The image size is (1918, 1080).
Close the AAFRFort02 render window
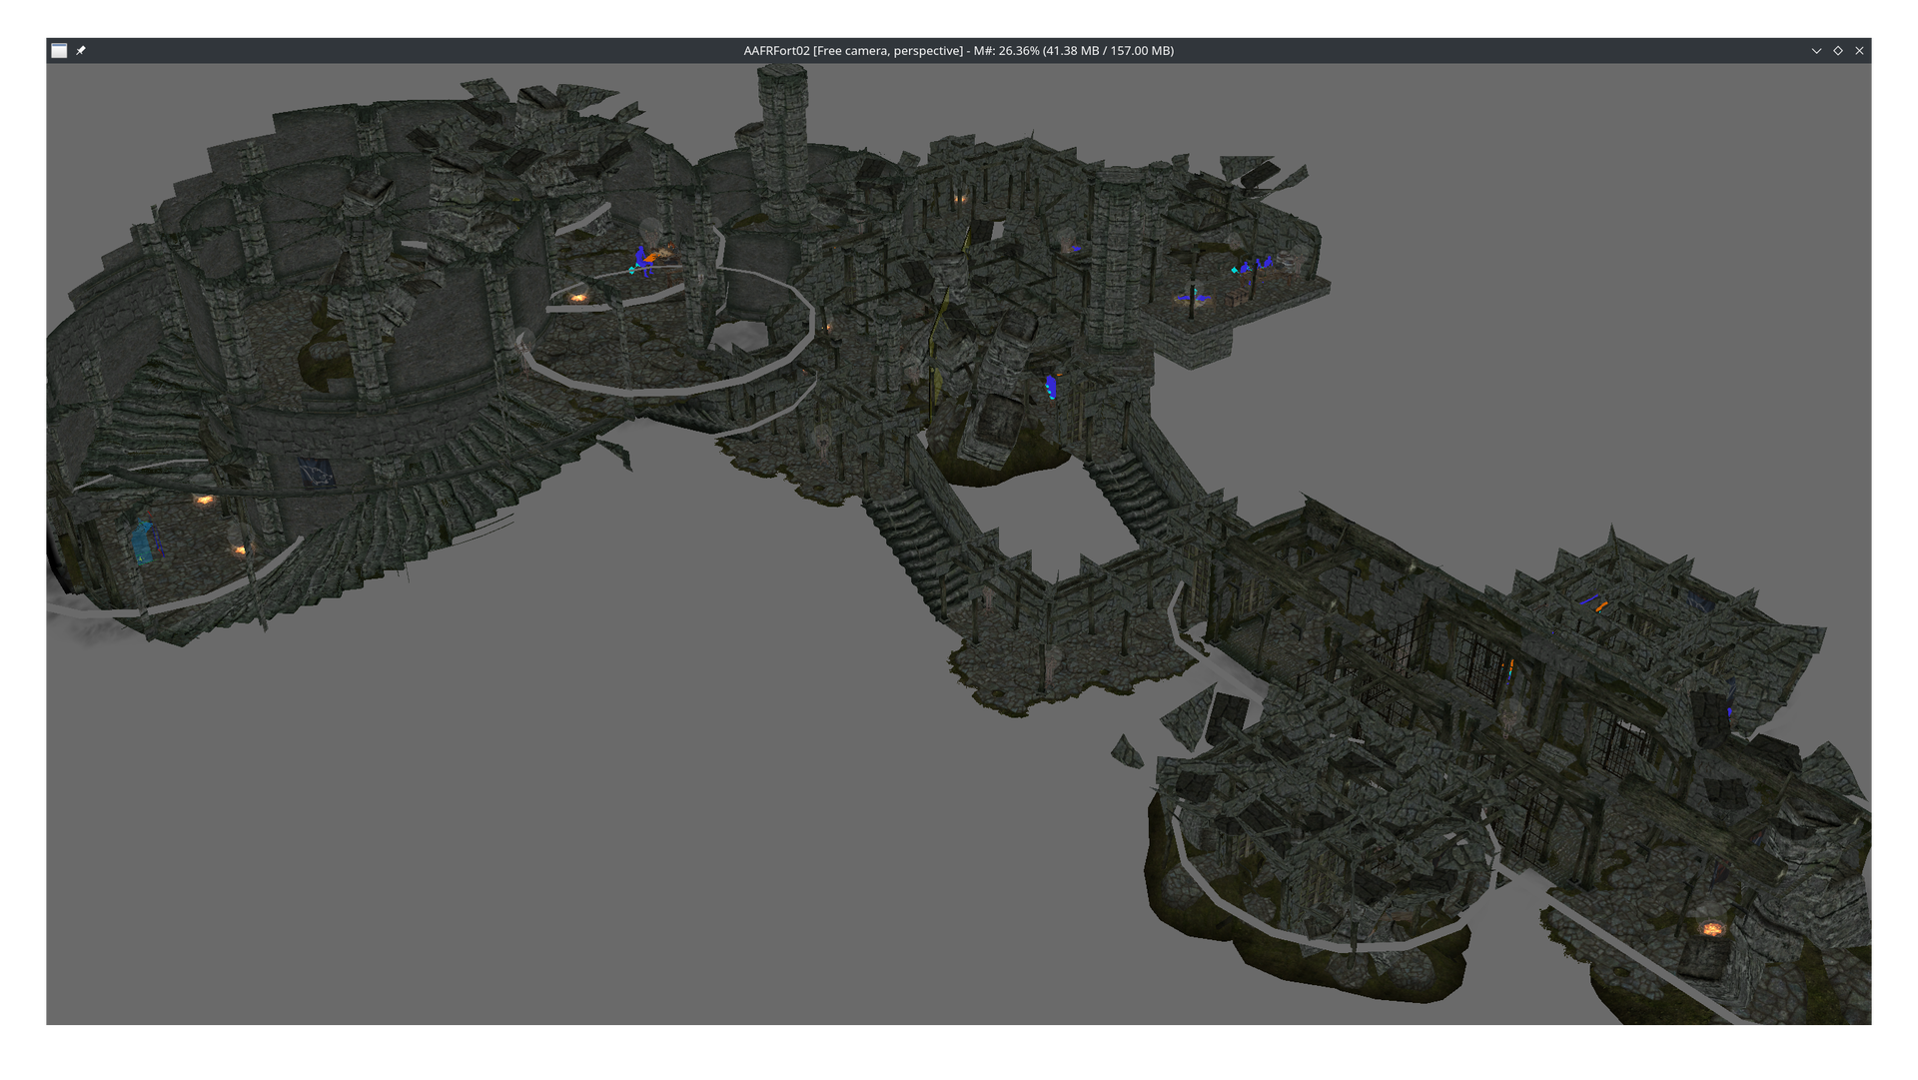pyautogui.click(x=1859, y=51)
